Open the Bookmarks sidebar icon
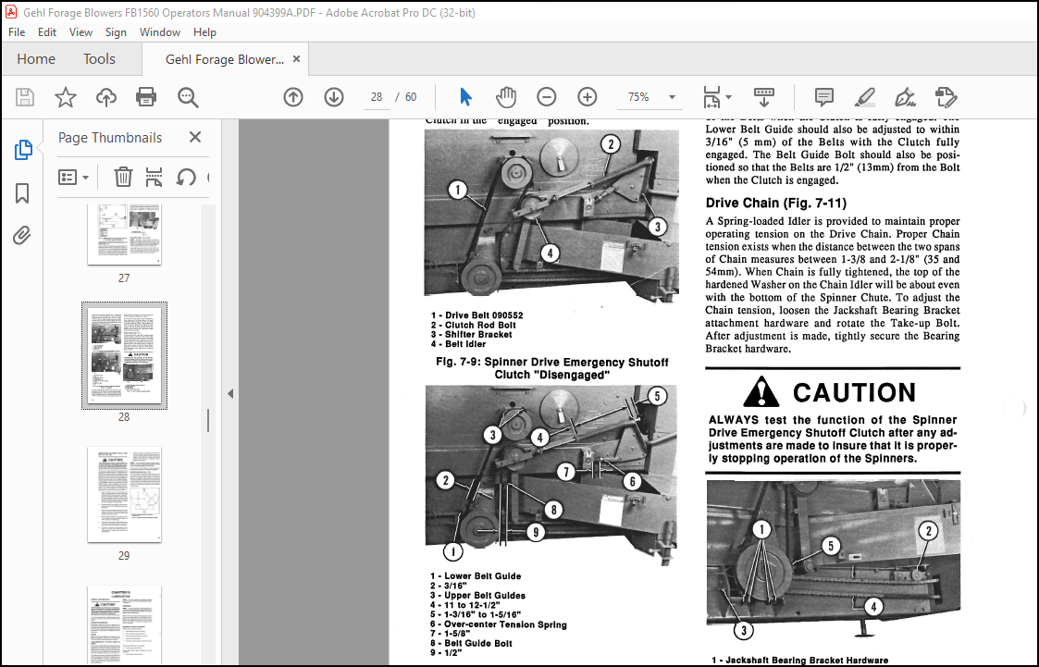This screenshot has height=667, width=1039. click(x=22, y=193)
